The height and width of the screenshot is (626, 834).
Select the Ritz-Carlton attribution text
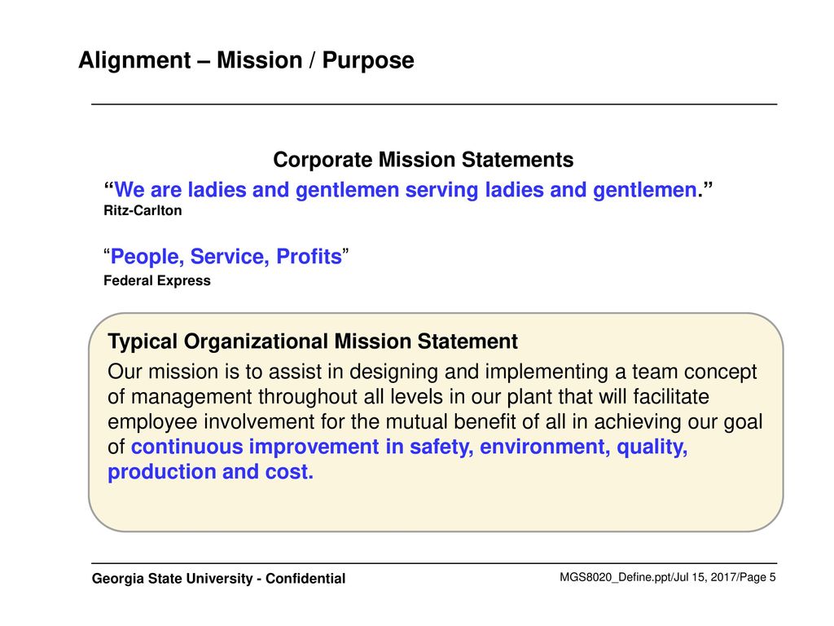(143, 211)
